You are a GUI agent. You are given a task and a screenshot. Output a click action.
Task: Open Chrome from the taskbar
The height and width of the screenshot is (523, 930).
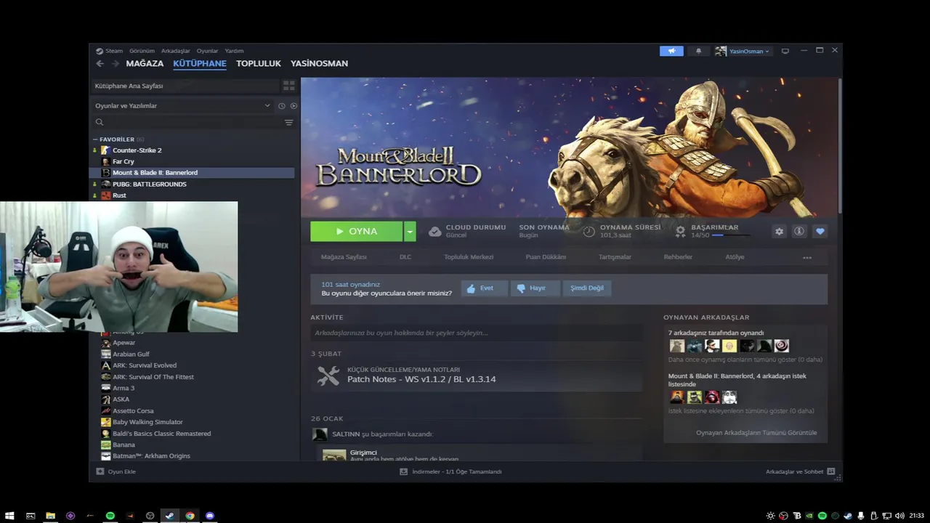coord(190,516)
